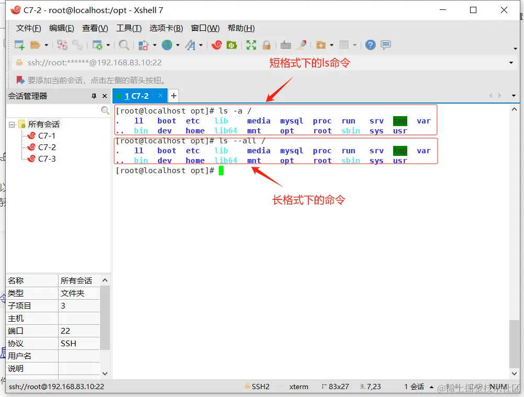Click the New session toolbar icon
This screenshot has height=397, width=524.
[x=19, y=45]
